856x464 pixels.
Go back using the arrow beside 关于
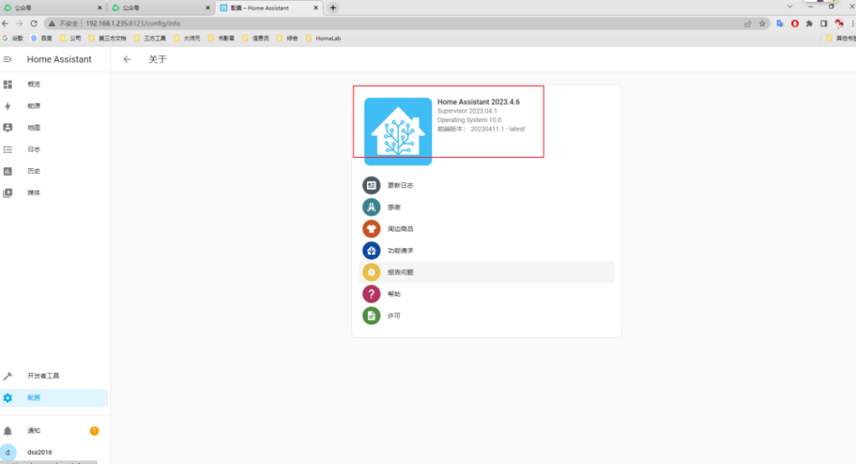tap(127, 59)
